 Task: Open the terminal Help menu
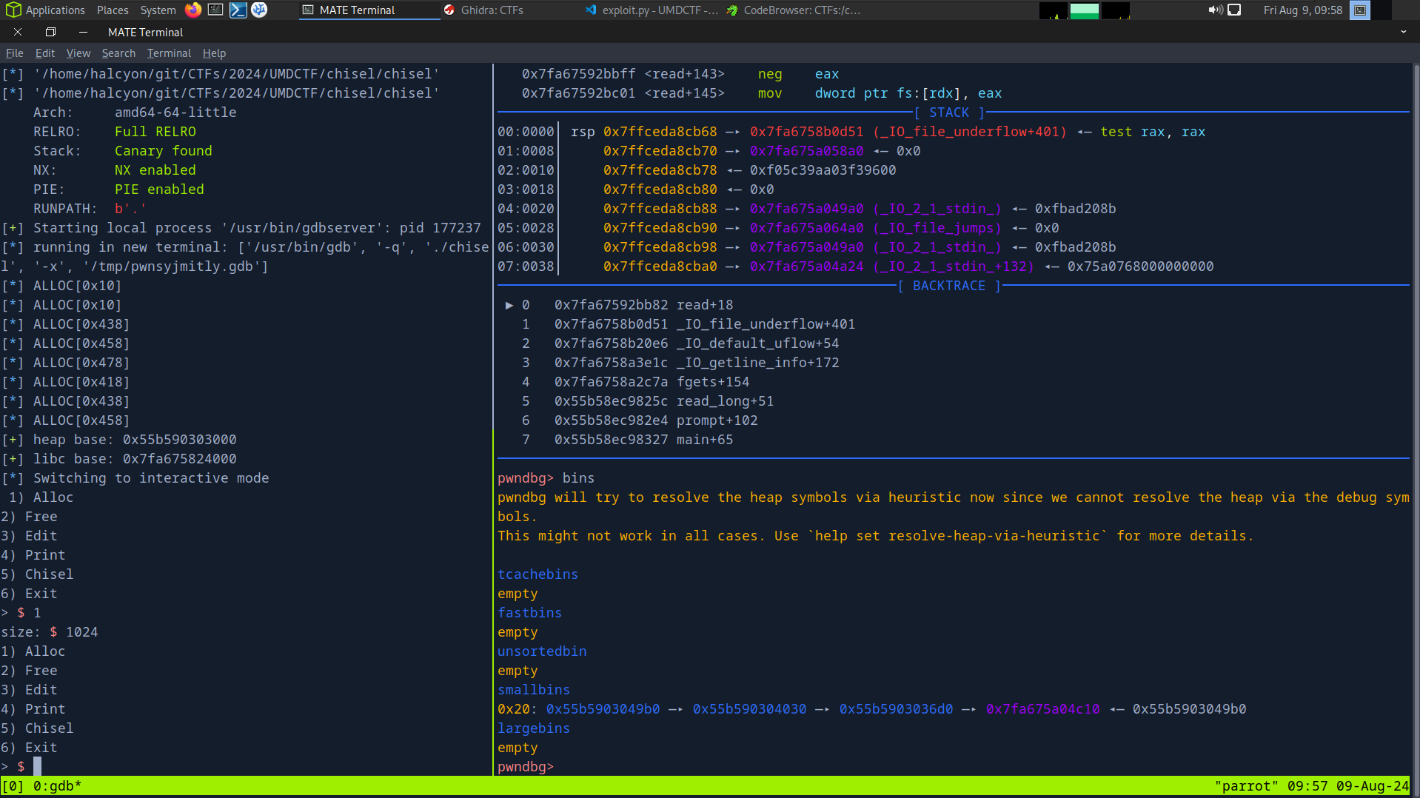pyautogui.click(x=214, y=53)
